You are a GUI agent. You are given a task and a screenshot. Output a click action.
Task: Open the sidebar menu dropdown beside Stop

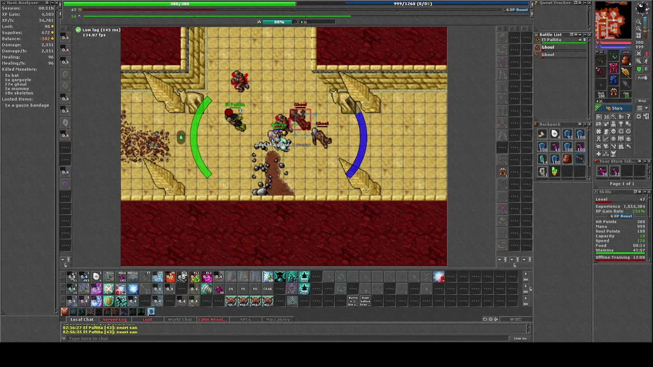coord(642,108)
